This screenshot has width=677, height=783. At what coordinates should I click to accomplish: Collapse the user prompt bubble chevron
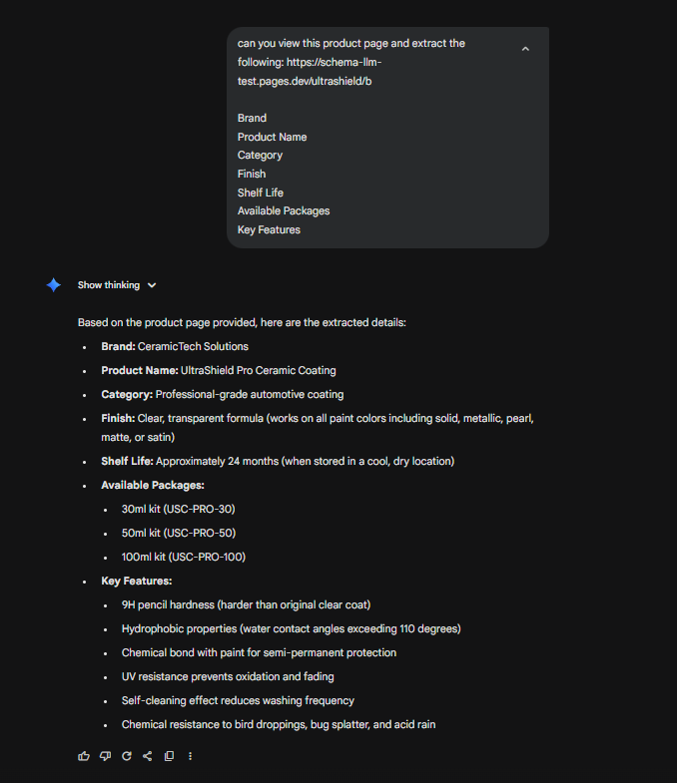[525, 49]
